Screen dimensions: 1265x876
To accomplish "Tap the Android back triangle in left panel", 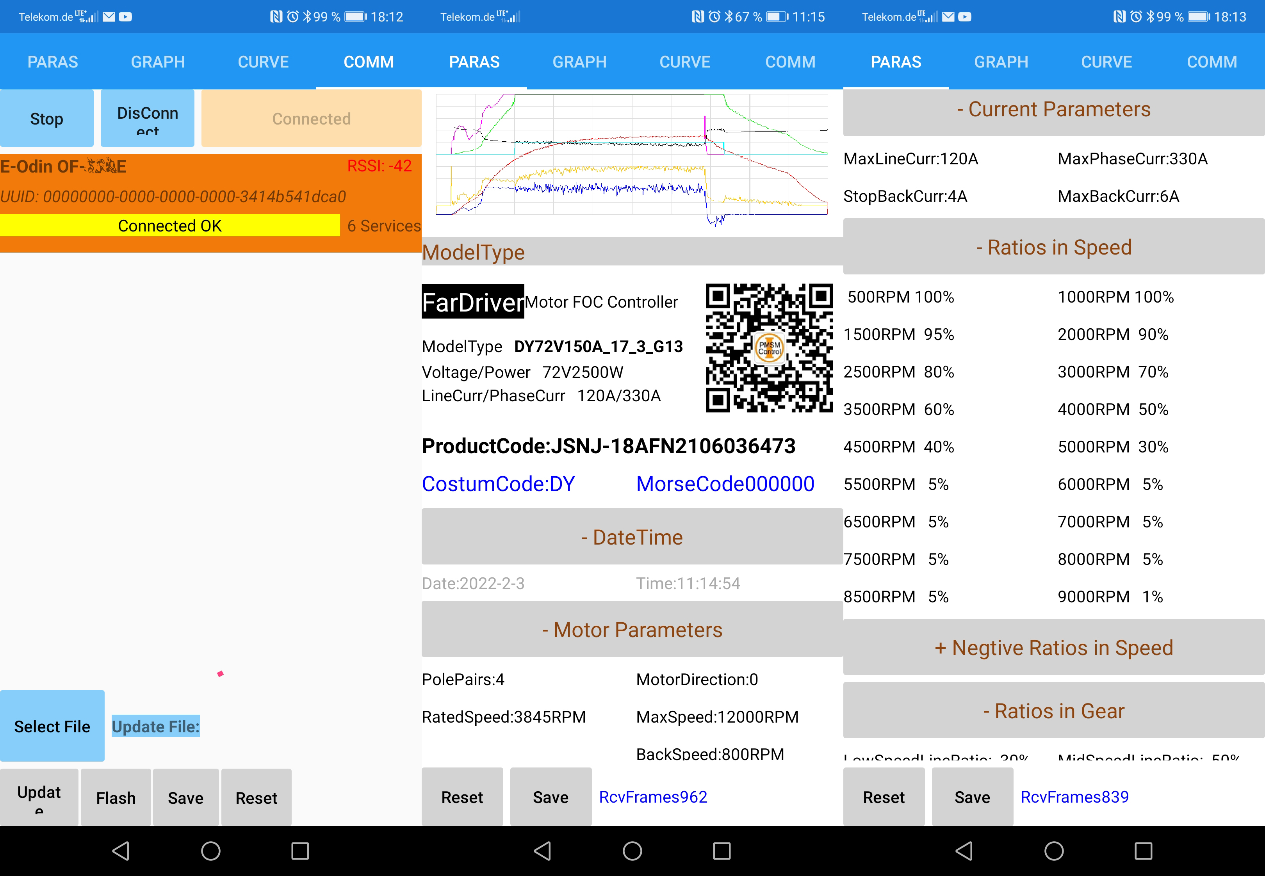I will click(x=121, y=851).
